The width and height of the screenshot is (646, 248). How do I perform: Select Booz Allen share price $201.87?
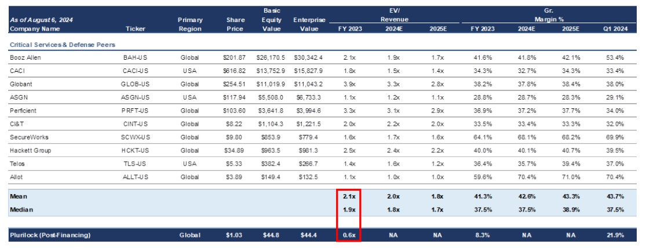pyautogui.click(x=233, y=58)
